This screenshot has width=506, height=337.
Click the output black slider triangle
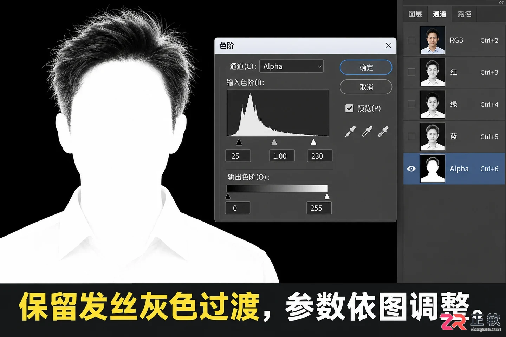tap(228, 196)
